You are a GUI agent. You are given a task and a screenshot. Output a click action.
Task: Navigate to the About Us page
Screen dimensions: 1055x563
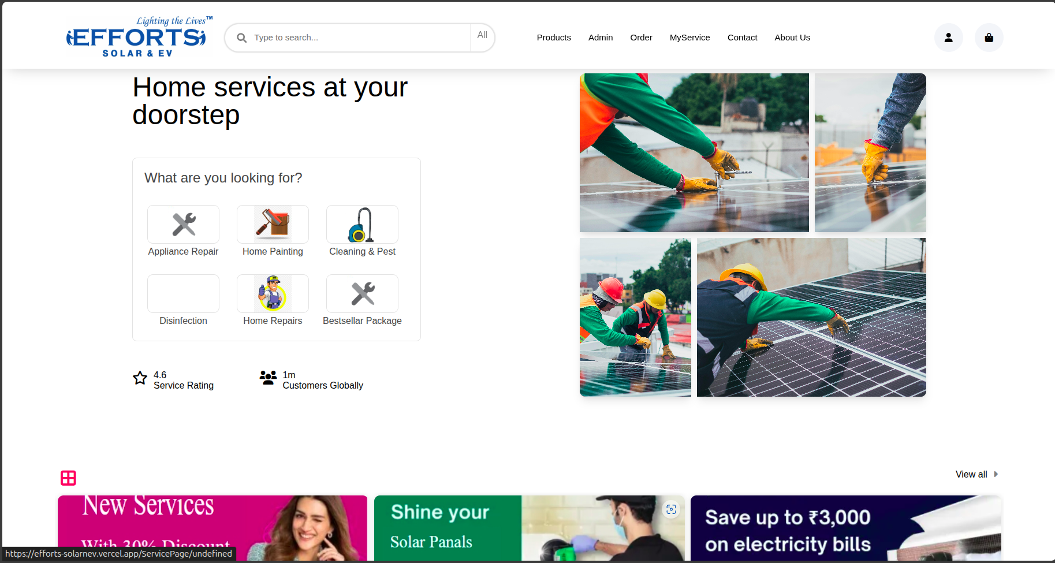(792, 38)
